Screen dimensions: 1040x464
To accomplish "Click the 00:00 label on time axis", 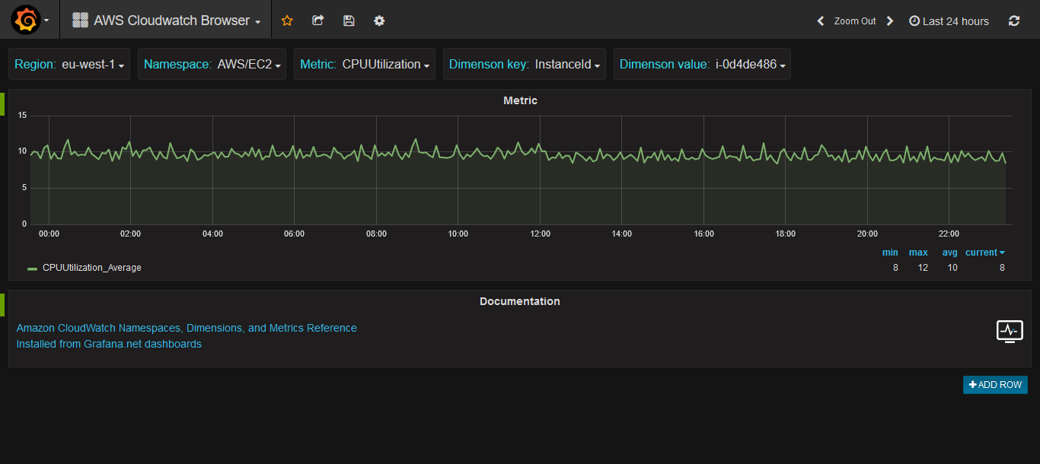I will pos(49,234).
